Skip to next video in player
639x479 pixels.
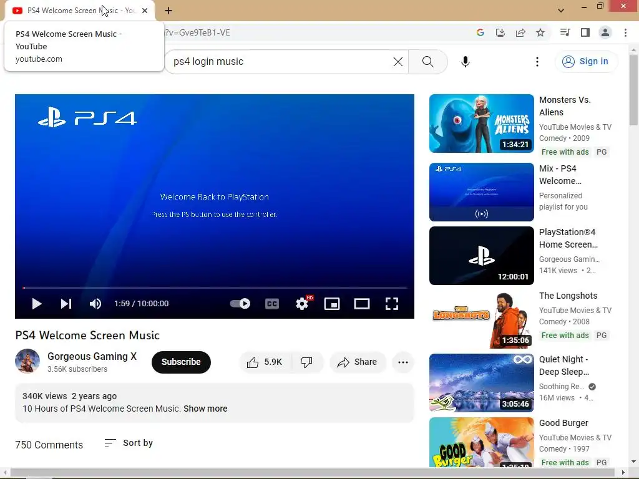(66, 304)
